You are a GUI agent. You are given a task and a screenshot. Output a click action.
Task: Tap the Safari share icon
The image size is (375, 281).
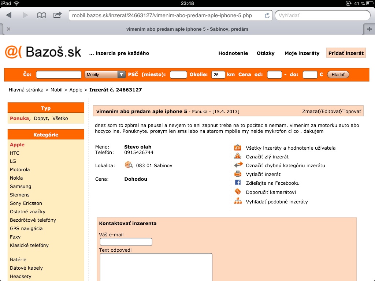point(57,15)
